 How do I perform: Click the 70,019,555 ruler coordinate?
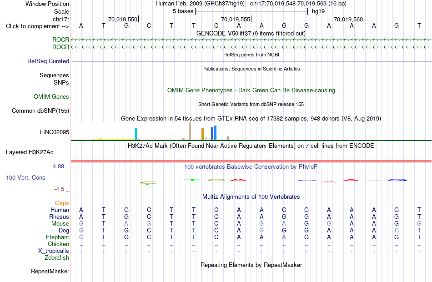pyautogui.click(x=236, y=19)
